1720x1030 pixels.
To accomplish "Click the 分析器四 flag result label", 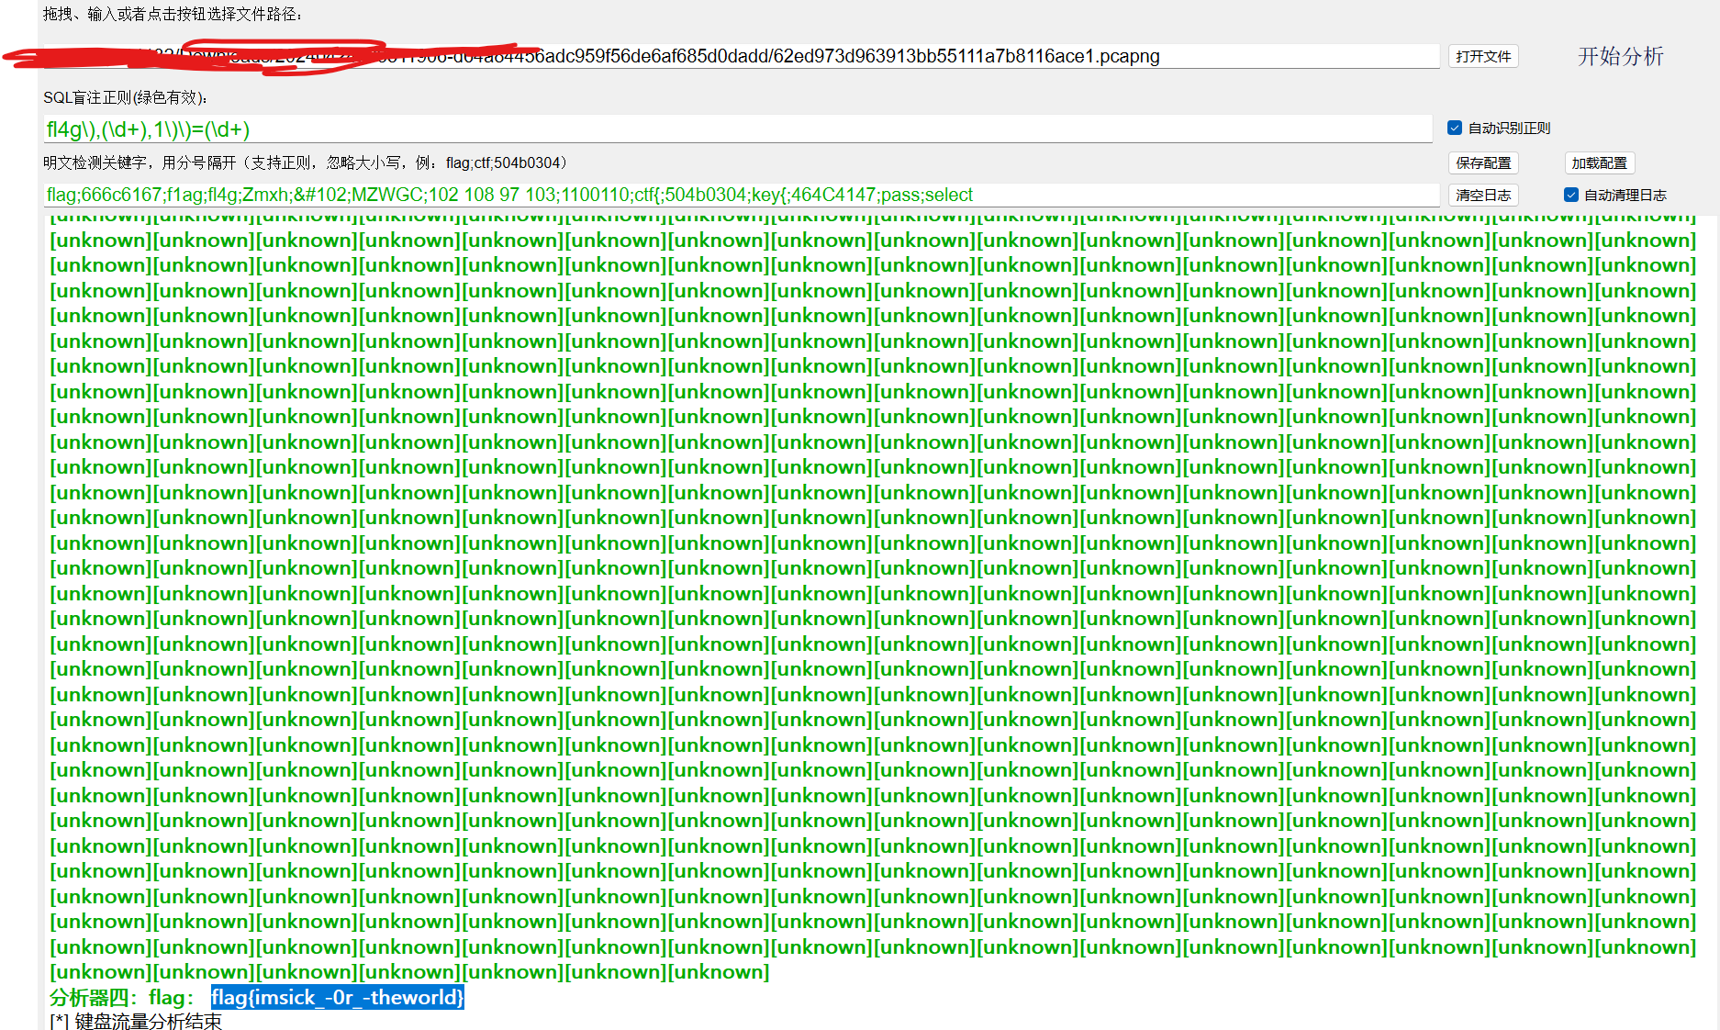I will (x=121, y=997).
